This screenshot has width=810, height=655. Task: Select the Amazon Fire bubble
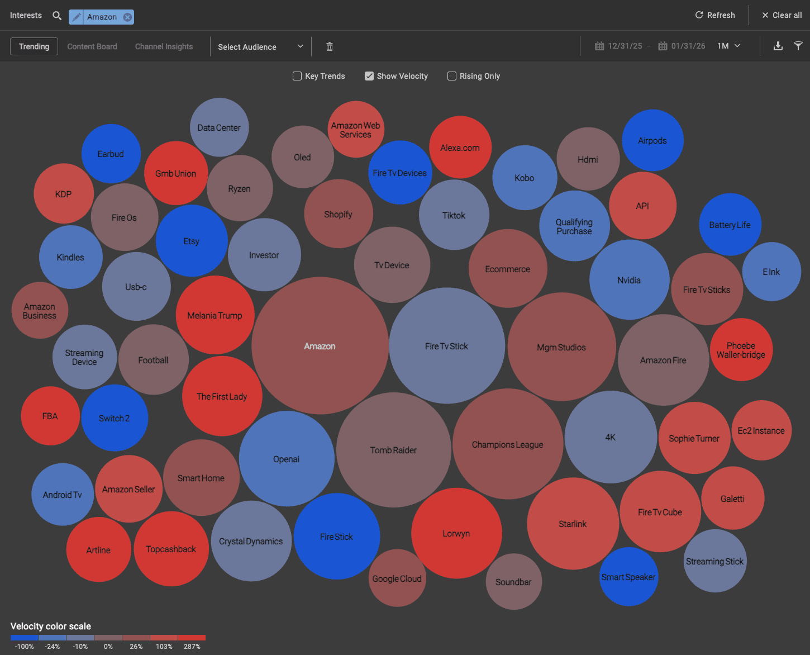pos(664,360)
